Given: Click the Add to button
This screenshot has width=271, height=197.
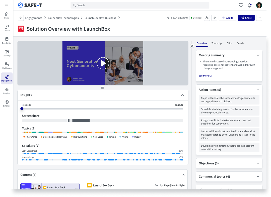Looking at the screenshot, I should (227, 18).
